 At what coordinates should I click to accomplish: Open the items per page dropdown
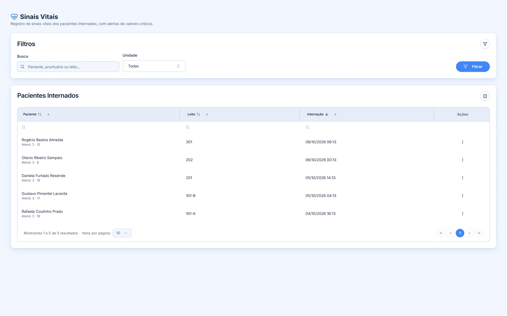[x=122, y=233]
